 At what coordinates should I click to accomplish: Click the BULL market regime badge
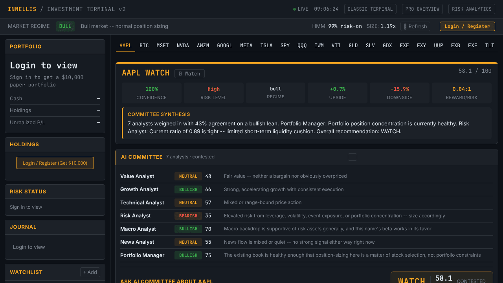pos(65,26)
